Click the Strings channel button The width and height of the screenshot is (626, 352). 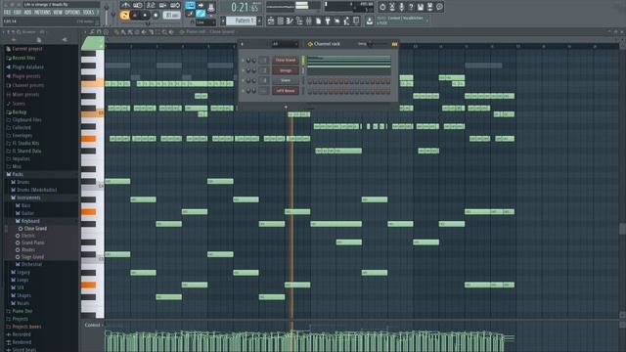[286, 70]
